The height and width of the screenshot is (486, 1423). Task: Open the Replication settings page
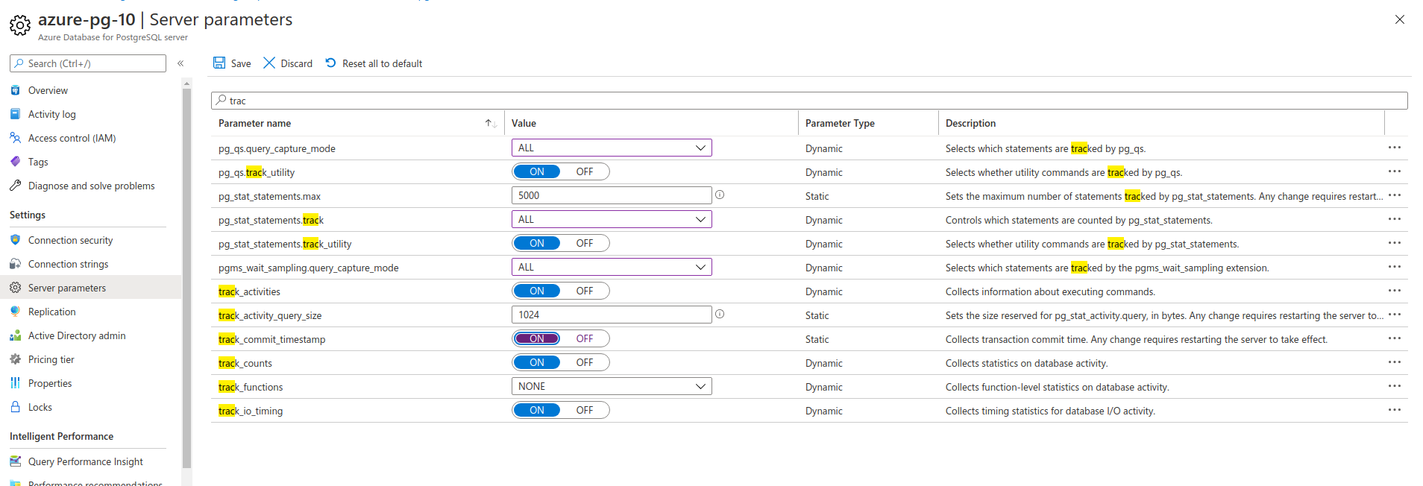click(51, 312)
